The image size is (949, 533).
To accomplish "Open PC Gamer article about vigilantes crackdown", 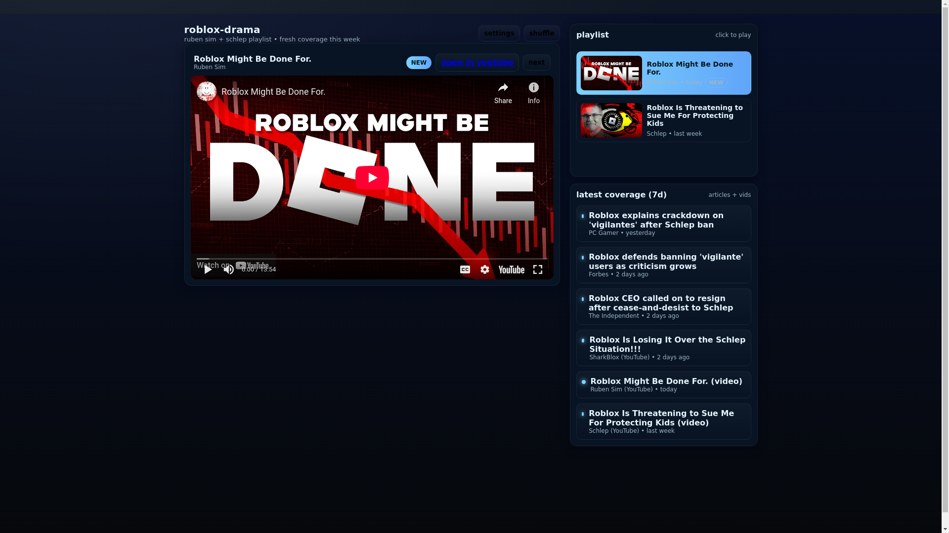I will point(663,224).
